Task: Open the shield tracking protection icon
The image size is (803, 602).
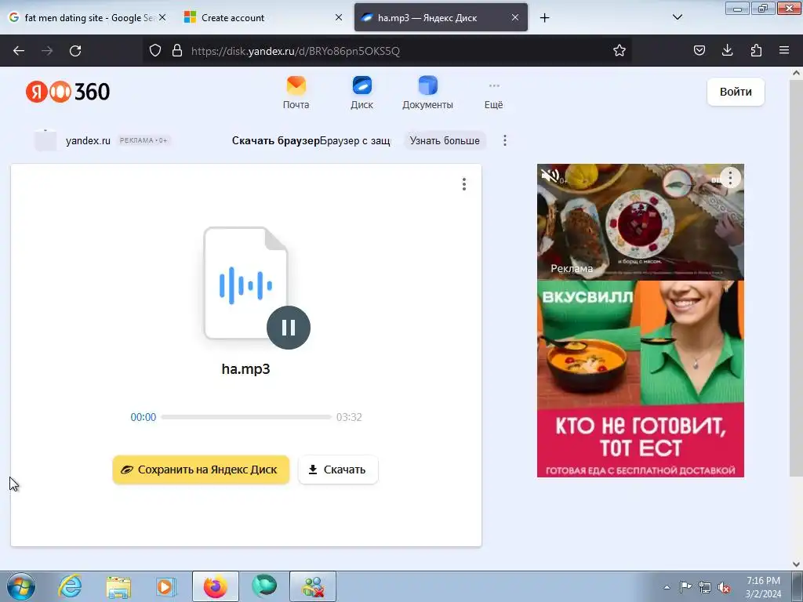Action: click(155, 50)
